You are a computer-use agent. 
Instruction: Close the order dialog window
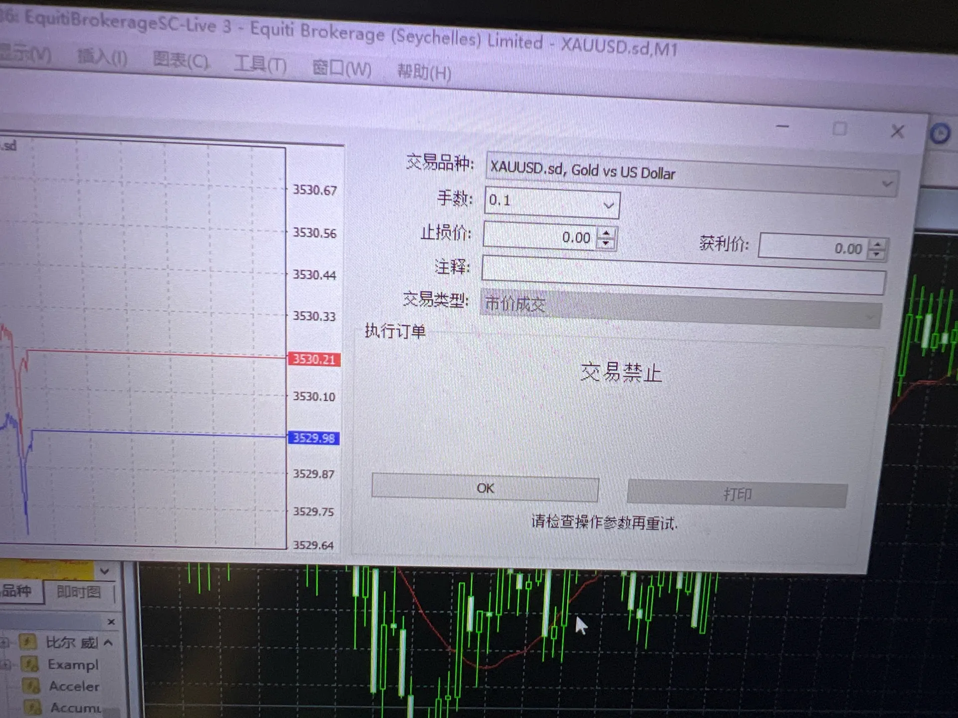(x=897, y=132)
